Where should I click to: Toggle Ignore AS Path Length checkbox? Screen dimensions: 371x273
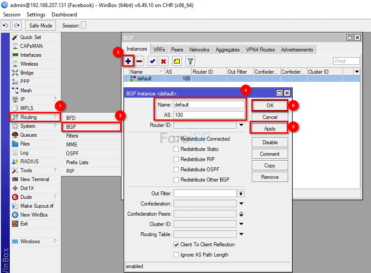[177, 255]
